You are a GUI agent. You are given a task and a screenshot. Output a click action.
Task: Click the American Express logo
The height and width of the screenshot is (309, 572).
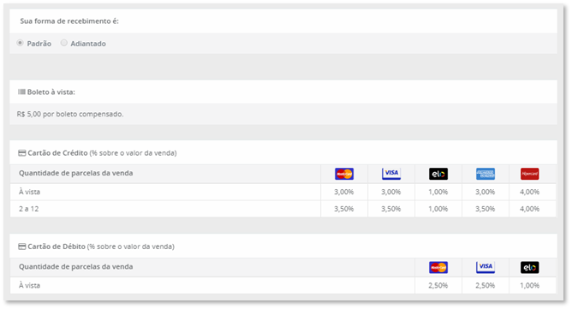click(486, 174)
